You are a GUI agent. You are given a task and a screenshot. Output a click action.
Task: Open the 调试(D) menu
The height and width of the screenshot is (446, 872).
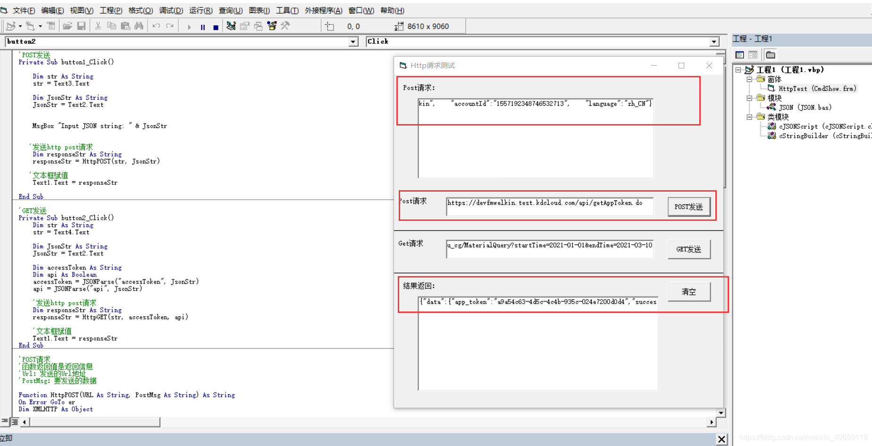click(x=171, y=10)
